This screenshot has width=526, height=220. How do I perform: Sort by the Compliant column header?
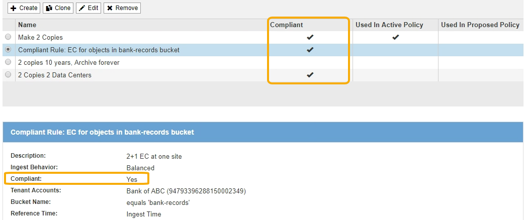coord(286,25)
